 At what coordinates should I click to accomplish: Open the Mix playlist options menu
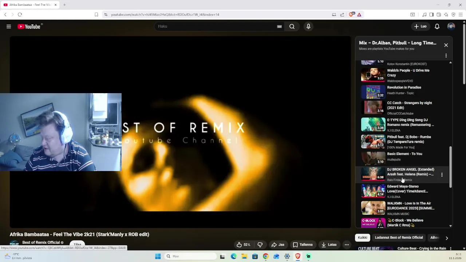pyautogui.click(x=446, y=56)
